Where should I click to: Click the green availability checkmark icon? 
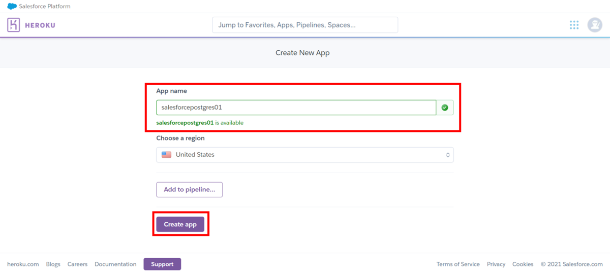coord(445,108)
